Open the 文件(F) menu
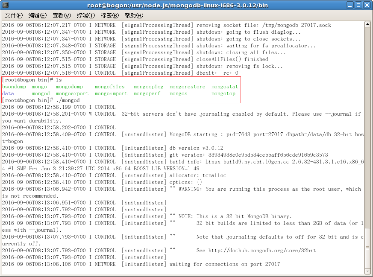The width and height of the screenshot is (373, 277). pos(14,15)
